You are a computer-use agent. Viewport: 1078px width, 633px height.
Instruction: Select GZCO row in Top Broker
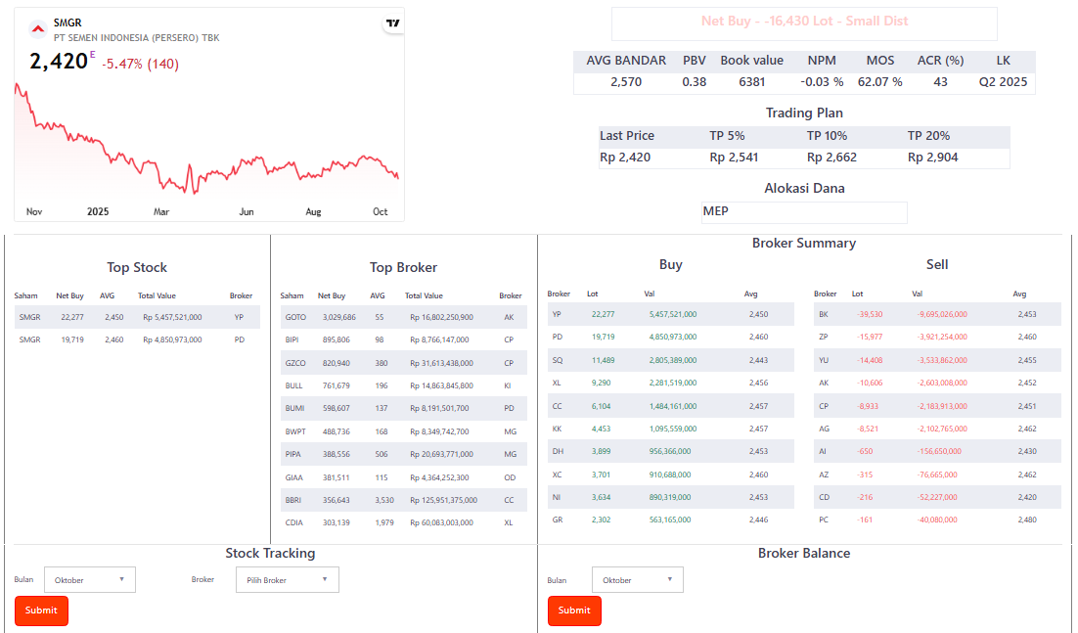point(404,363)
